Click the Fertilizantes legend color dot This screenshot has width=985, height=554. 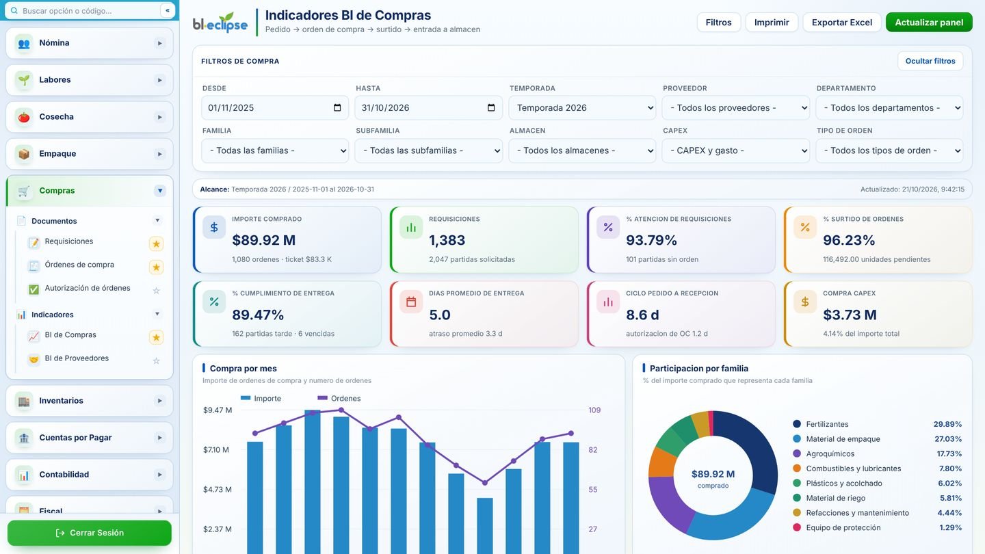click(x=797, y=424)
